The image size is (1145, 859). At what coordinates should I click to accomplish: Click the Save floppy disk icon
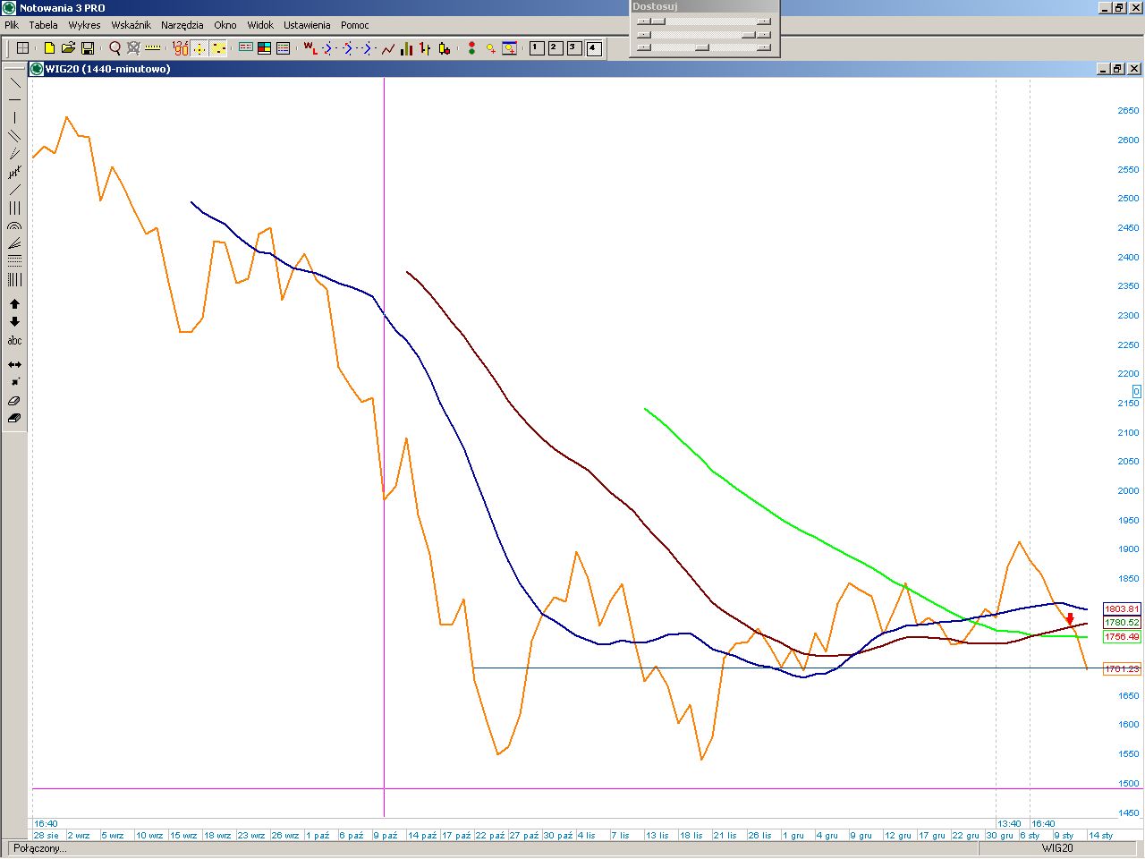point(88,48)
